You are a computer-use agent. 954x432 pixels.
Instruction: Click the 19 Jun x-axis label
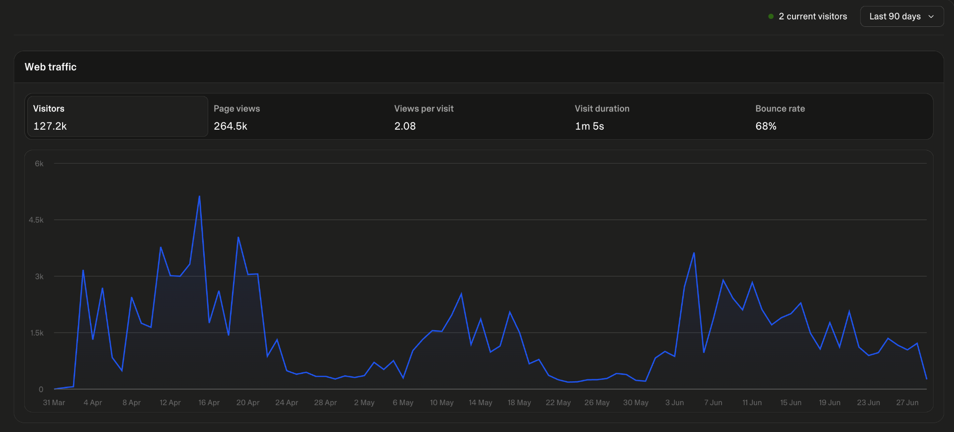tap(830, 403)
